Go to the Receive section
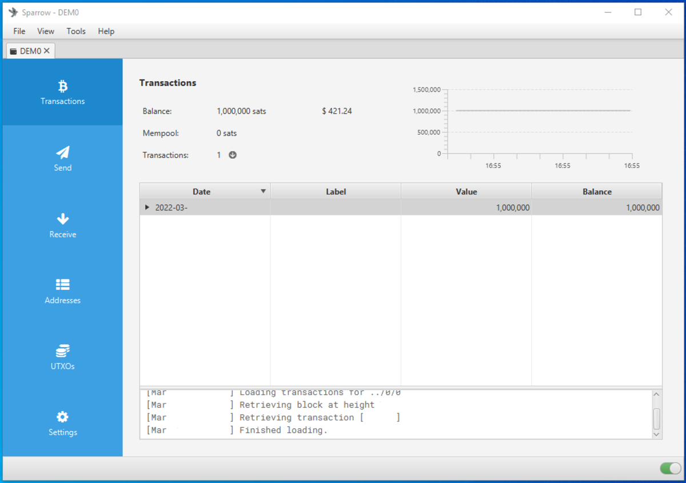686x483 pixels. click(x=62, y=225)
